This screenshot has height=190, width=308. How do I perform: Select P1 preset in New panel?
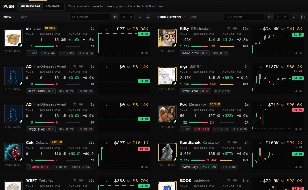click(x=116, y=17)
